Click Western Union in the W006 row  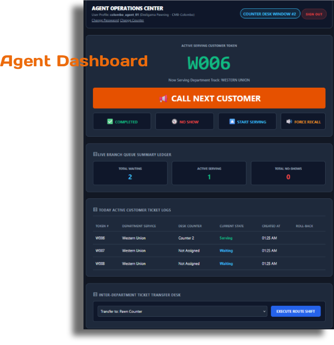click(134, 238)
